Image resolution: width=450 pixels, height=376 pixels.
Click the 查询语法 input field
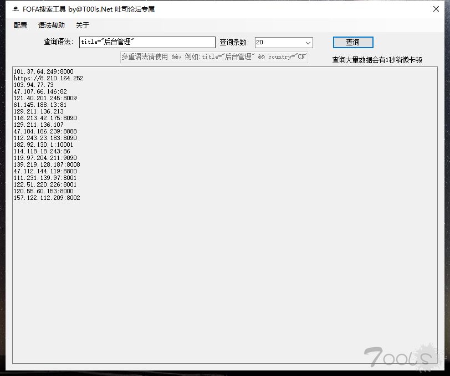[x=147, y=42]
